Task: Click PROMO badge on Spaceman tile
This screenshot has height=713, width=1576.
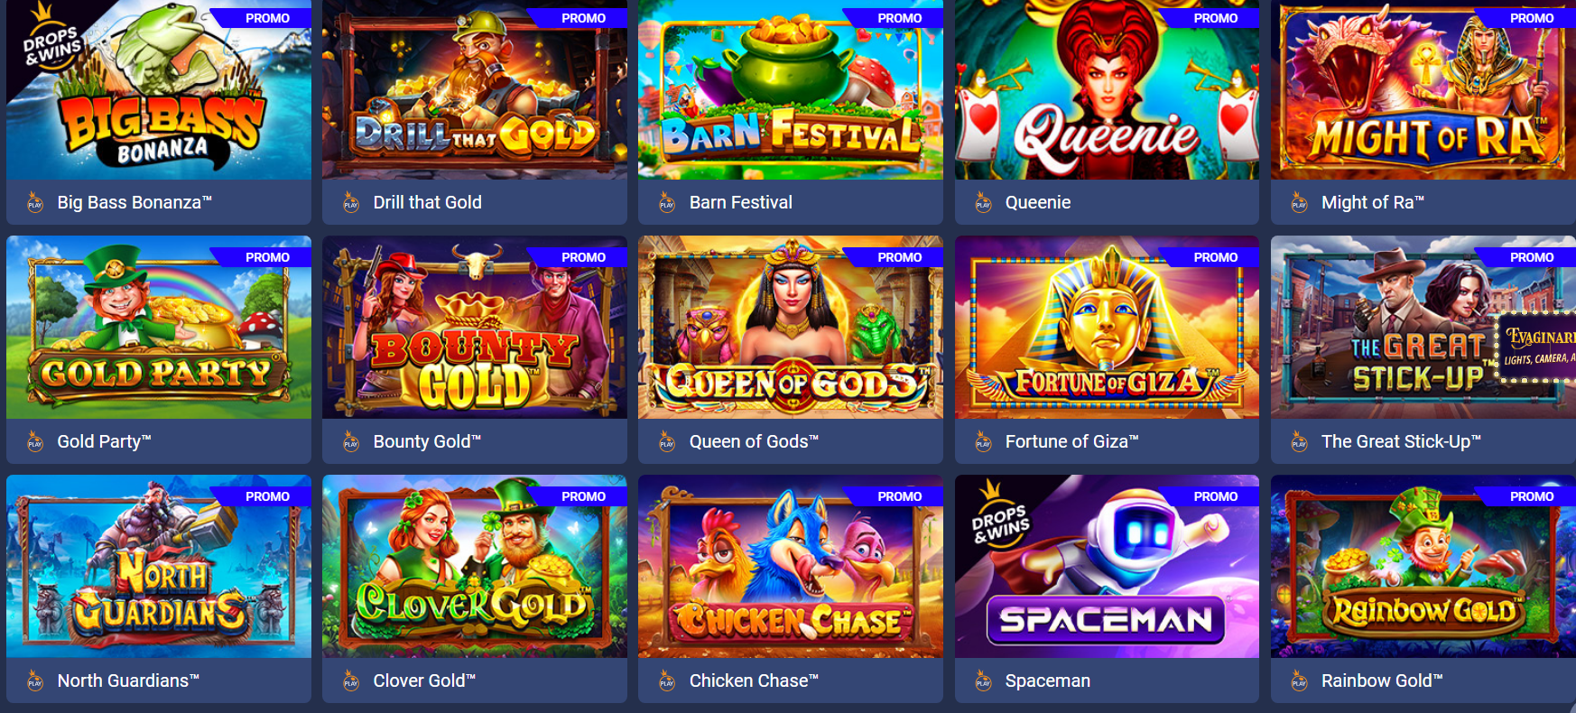Action: pyautogui.click(x=1215, y=496)
